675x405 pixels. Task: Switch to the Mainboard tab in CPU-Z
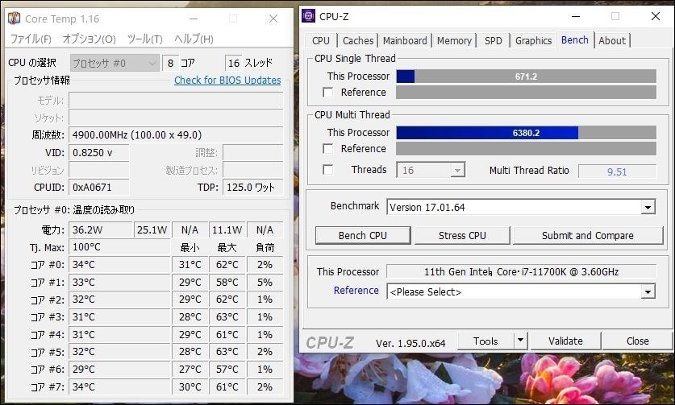pos(405,41)
